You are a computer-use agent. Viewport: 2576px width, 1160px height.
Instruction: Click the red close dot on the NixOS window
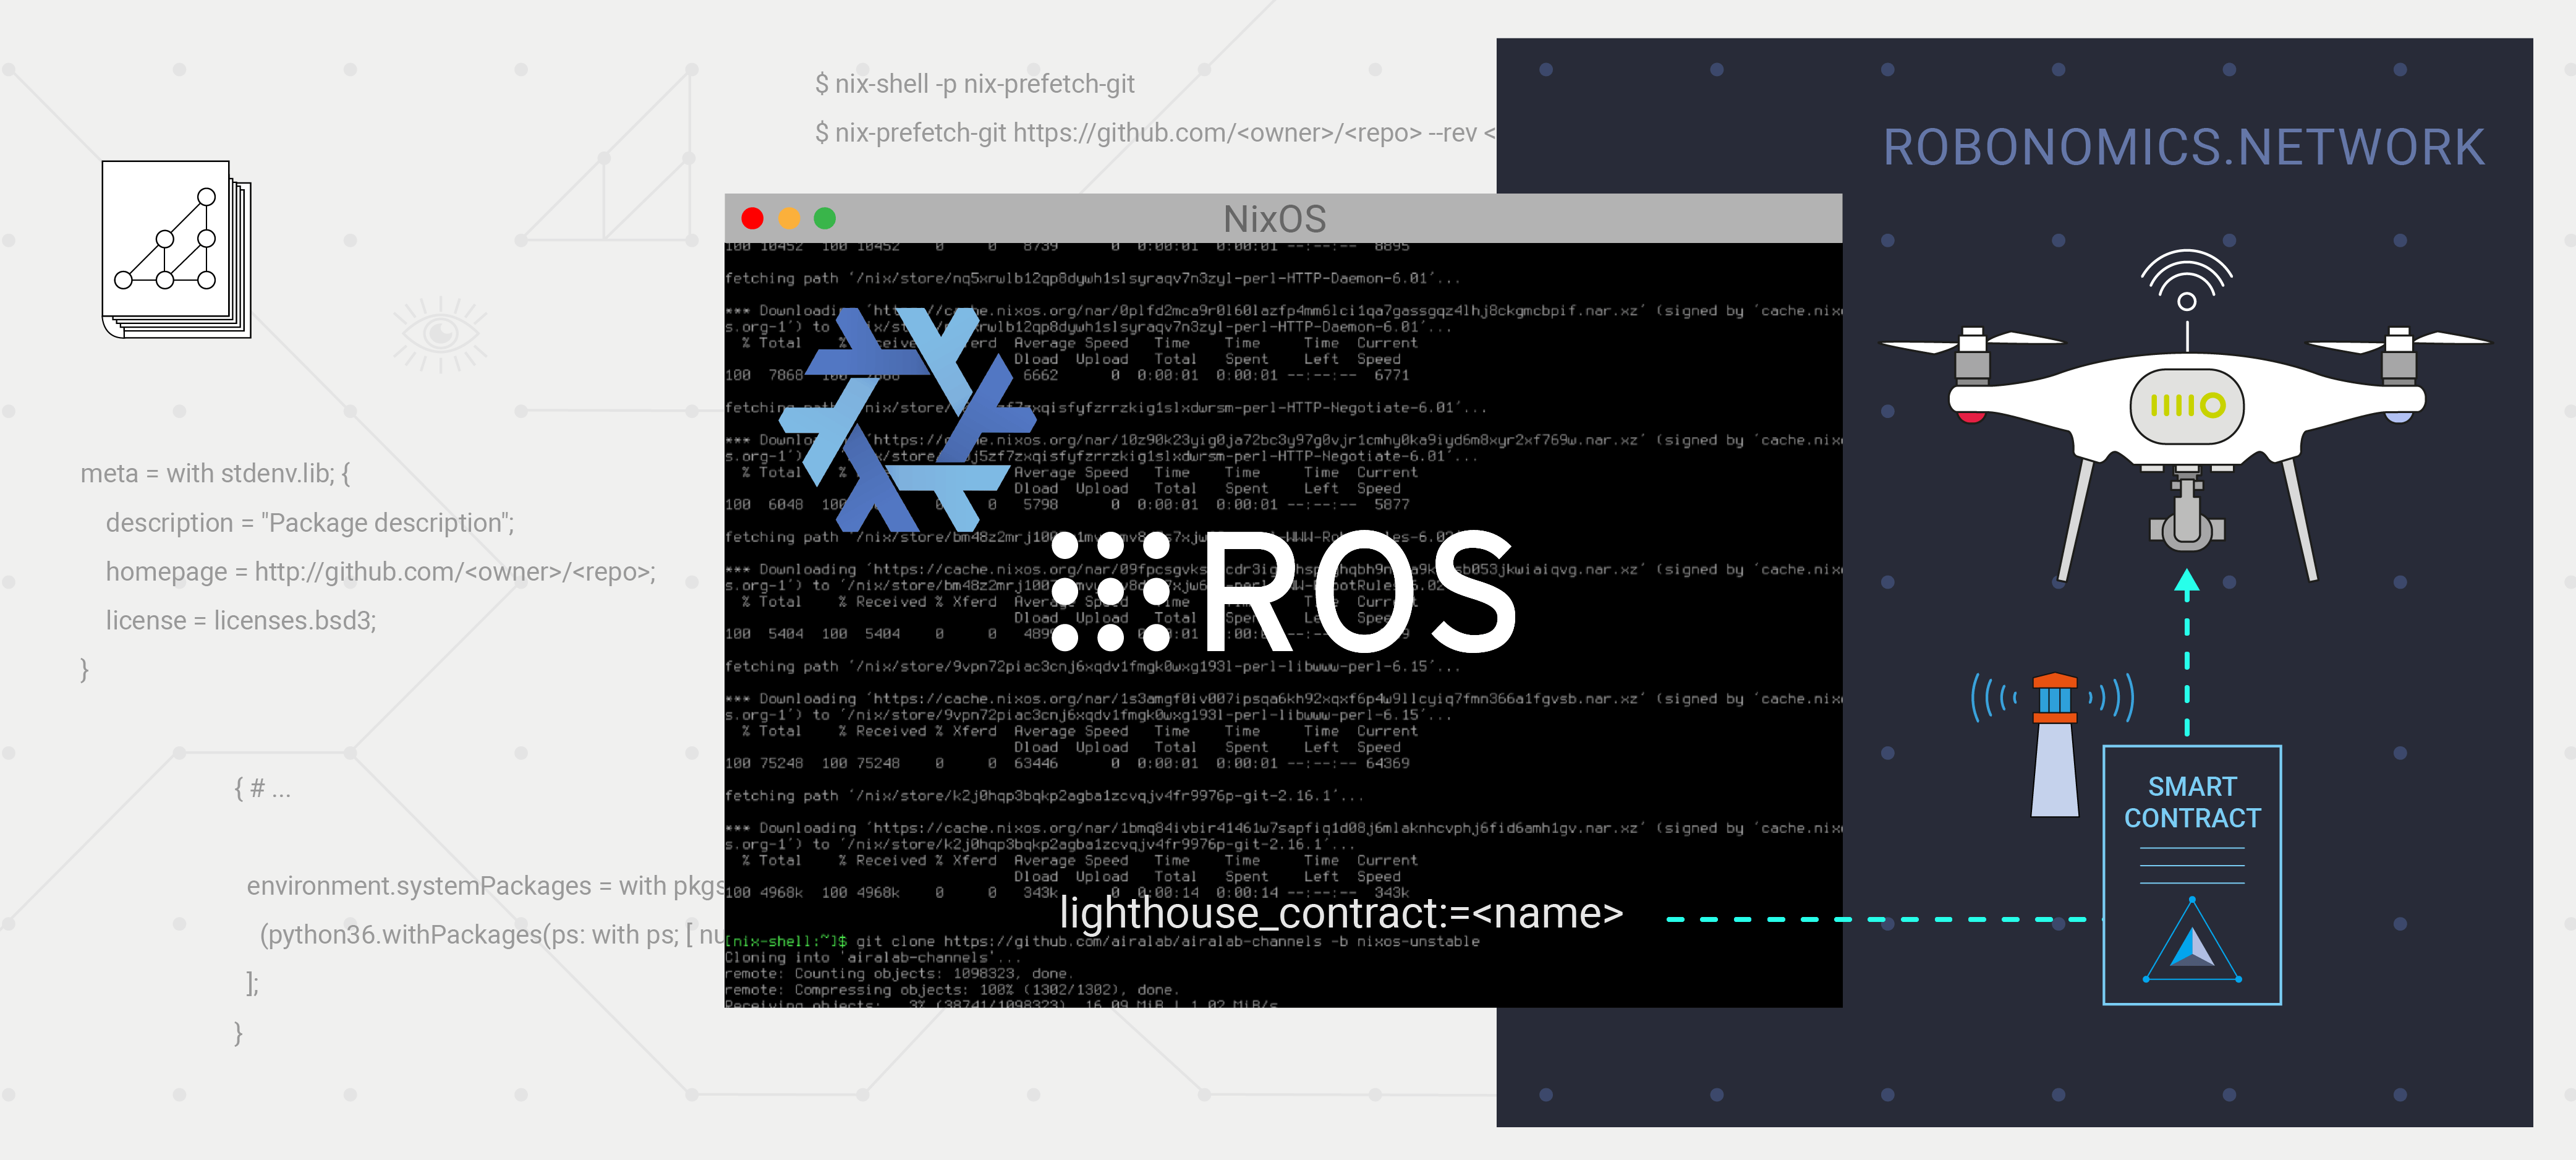[752, 218]
